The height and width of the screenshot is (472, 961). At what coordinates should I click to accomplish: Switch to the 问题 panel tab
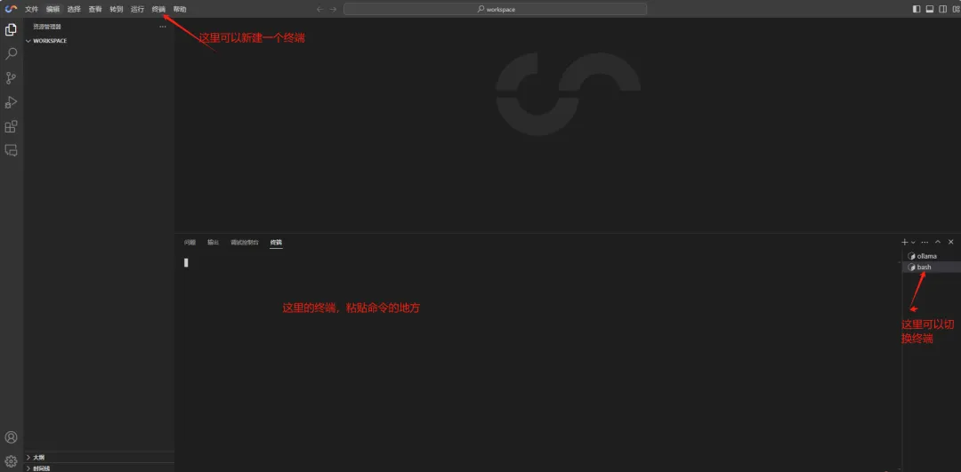190,243
